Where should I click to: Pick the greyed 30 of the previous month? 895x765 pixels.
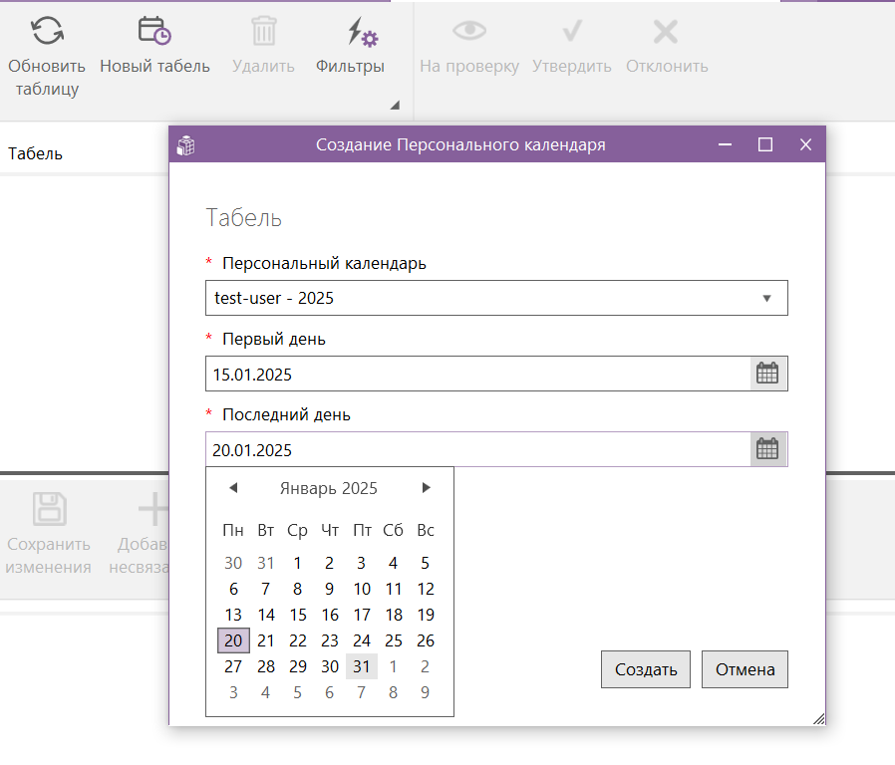tap(233, 563)
